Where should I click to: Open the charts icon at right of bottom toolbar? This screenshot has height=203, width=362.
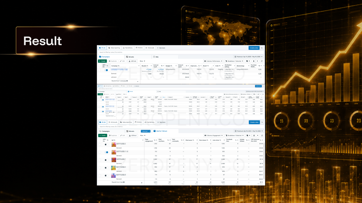tap(262, 135)
